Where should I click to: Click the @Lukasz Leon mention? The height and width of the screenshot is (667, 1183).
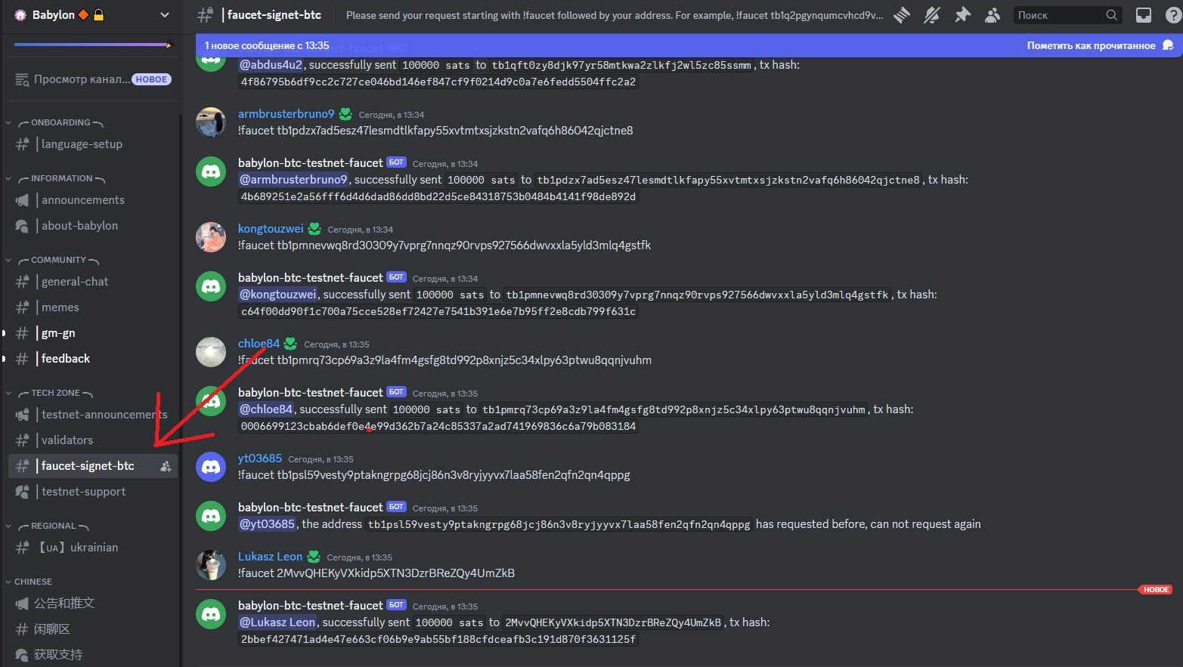click(x=277, y=622)
